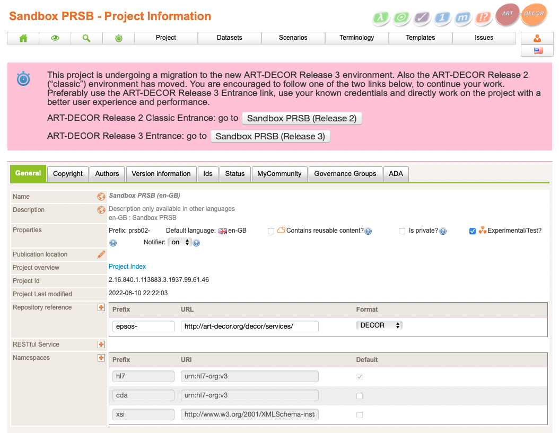
Task: Add a Repository reference with plus icon
Action: (x=101, y=307)
